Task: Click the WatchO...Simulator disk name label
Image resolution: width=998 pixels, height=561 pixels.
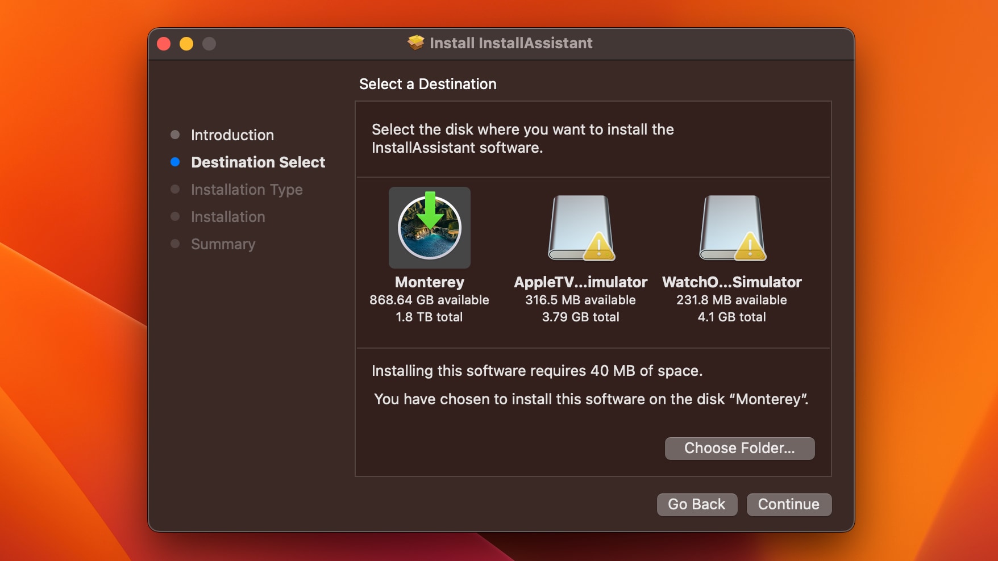Action: 732,282
